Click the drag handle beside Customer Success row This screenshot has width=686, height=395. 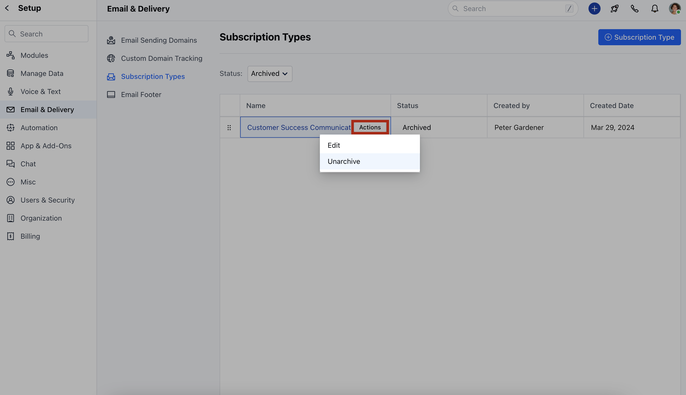pos(229,127)
